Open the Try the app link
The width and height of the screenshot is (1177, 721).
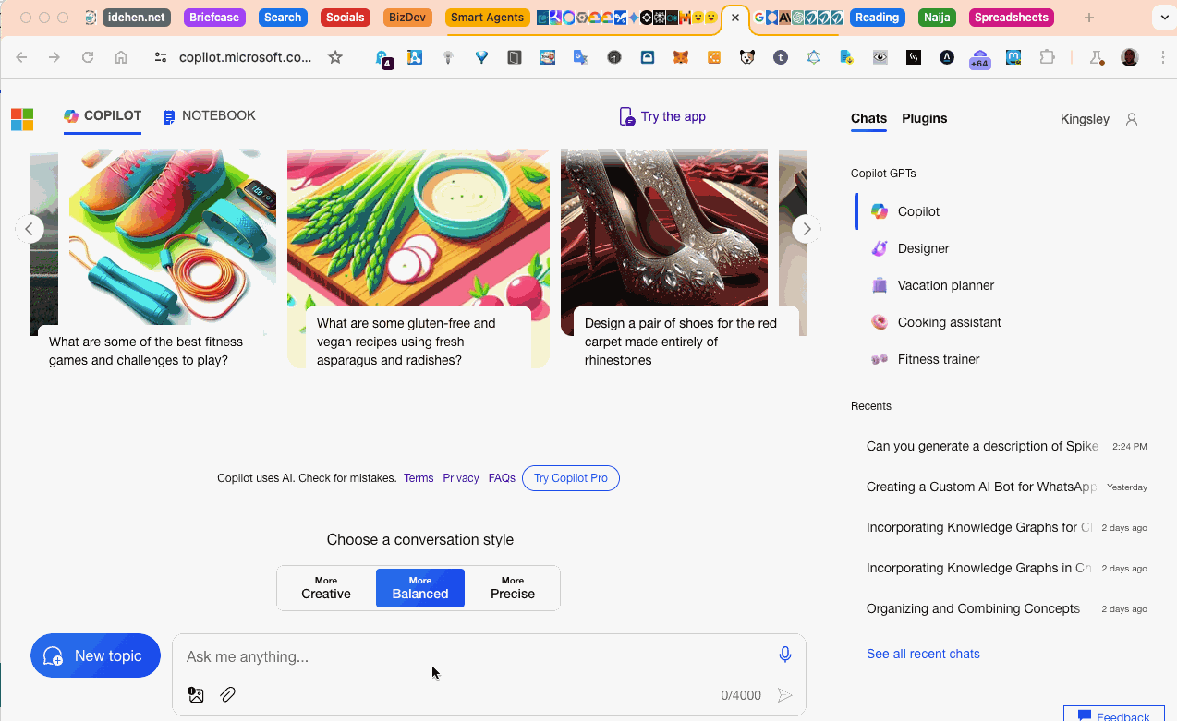pos(662,116)
